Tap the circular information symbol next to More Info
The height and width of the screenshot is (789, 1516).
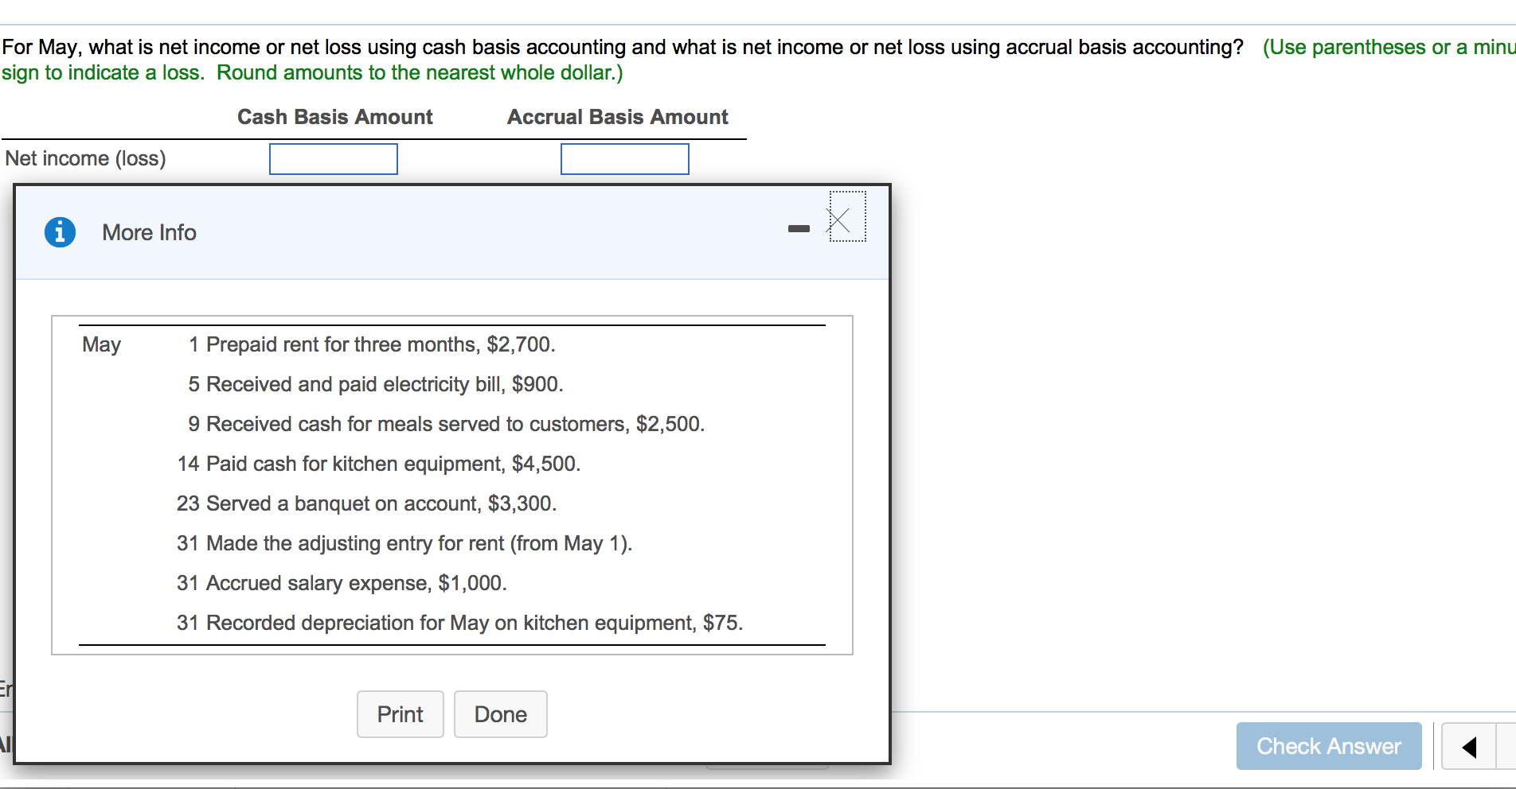point(60,231)
